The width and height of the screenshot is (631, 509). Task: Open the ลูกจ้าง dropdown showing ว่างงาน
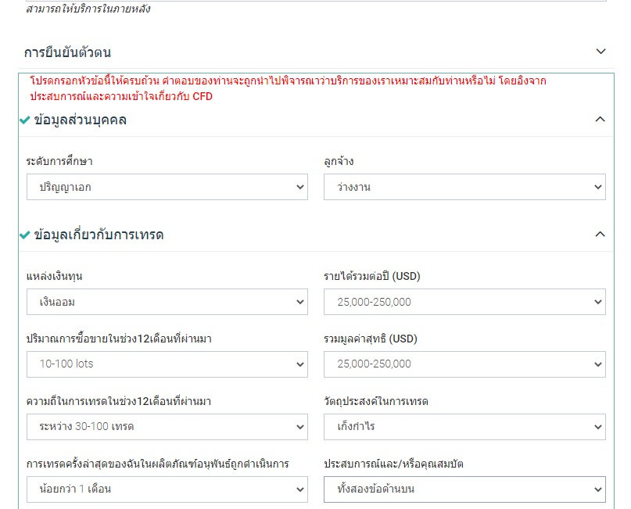pos(464,187)
